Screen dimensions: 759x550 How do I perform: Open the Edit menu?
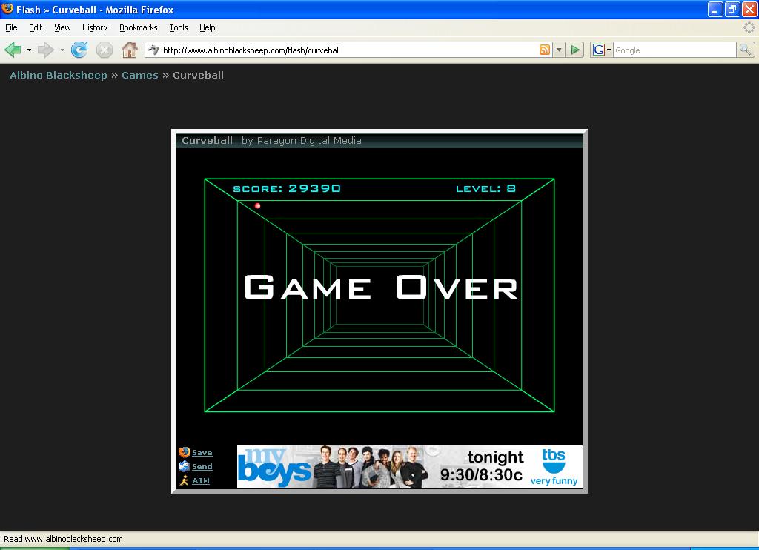[x=36, y=27]
